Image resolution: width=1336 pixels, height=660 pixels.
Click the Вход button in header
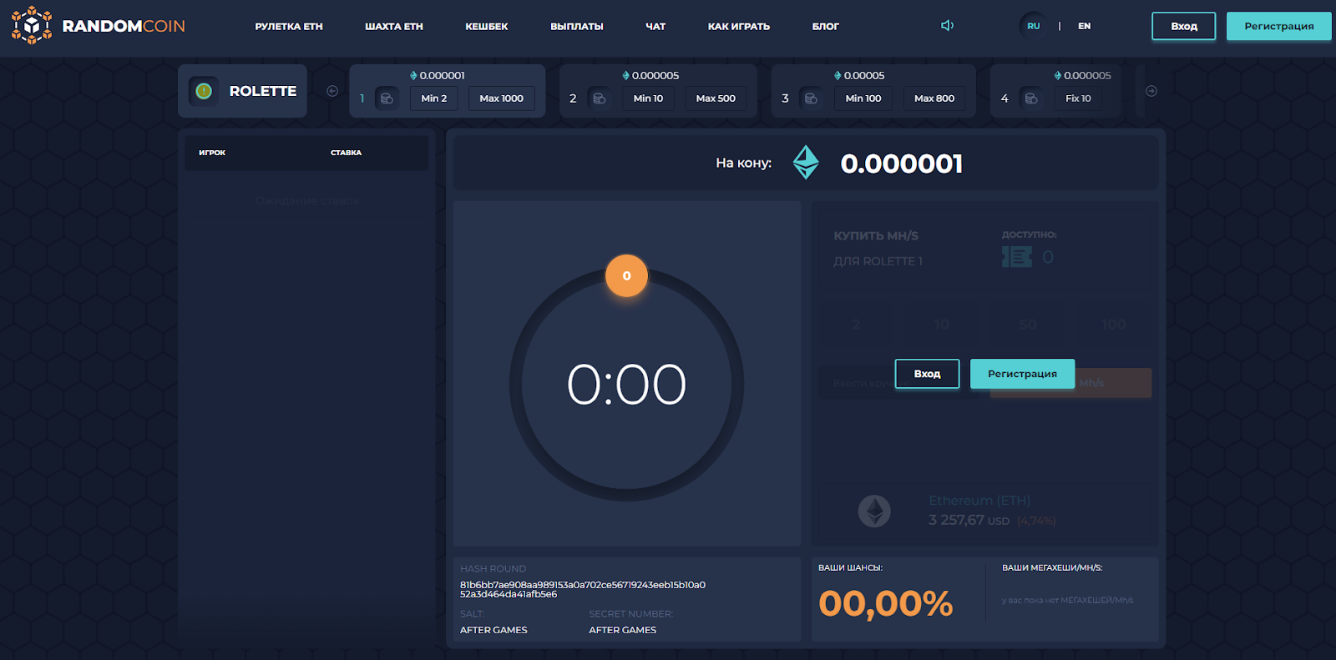(1184, 26)
